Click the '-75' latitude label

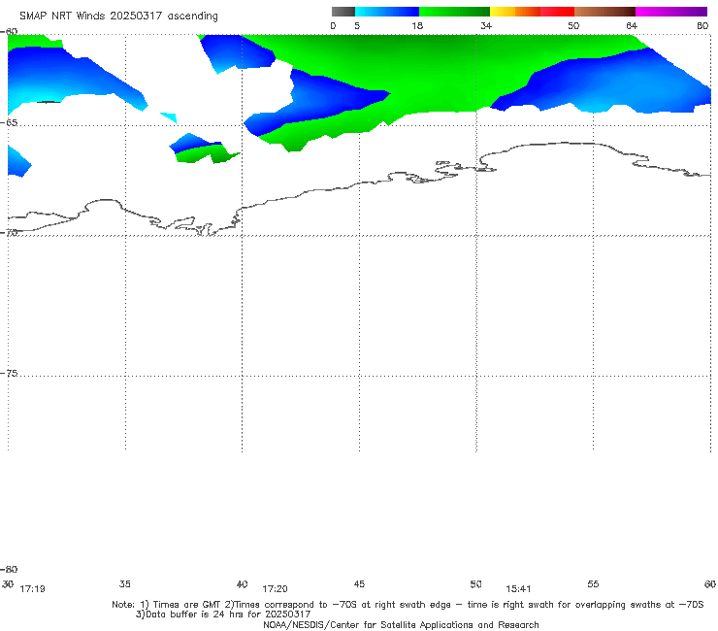[9, 374]
